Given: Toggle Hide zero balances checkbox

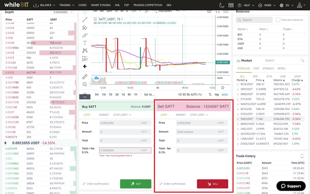Looking at the screenshot, I should (x=278, y=20).
